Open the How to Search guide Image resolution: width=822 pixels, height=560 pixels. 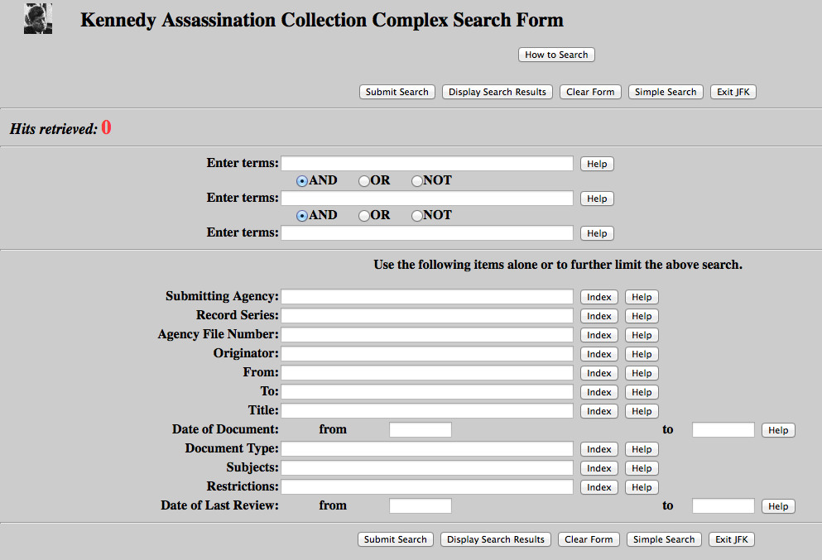pos(556,55)
